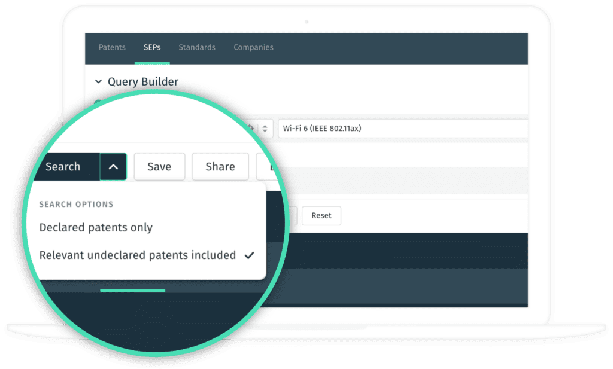Open the Patents tab
Viewport: 613px width, 369px height.
point(112,47)
